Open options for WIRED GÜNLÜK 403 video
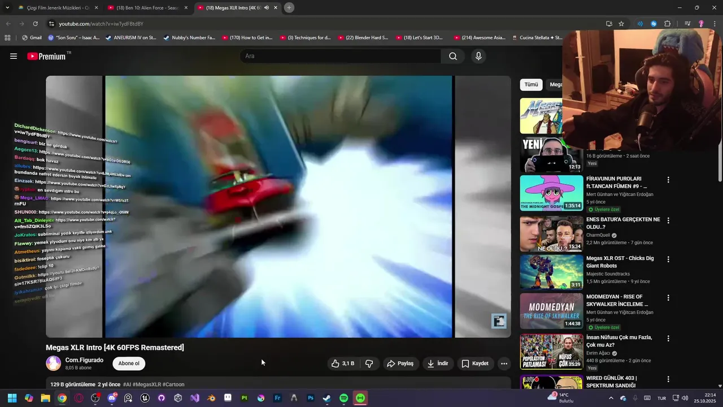 (x=668, y=379)
